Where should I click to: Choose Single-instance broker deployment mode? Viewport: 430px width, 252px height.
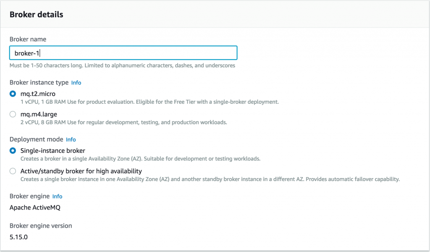[13, 150]
